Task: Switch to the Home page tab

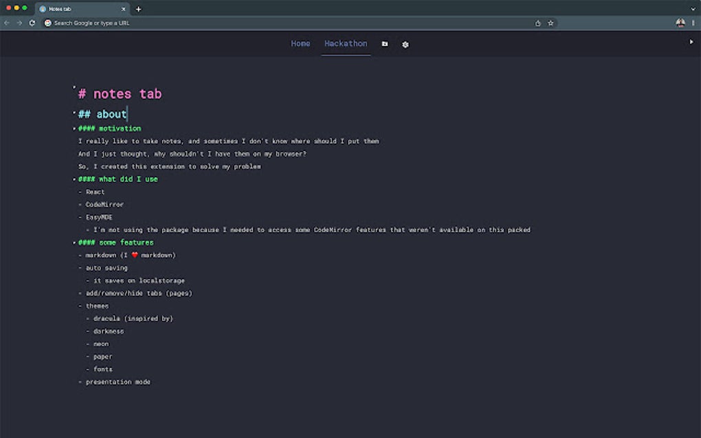Action: [300, 43]
